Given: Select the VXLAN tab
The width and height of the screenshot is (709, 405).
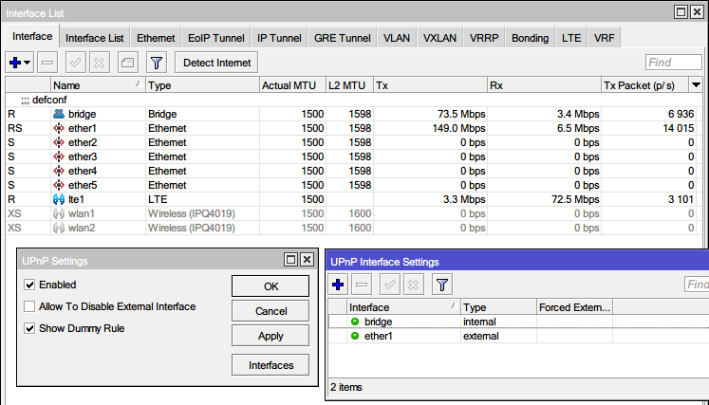Looking at the screenshot, I should coord(439,38).
